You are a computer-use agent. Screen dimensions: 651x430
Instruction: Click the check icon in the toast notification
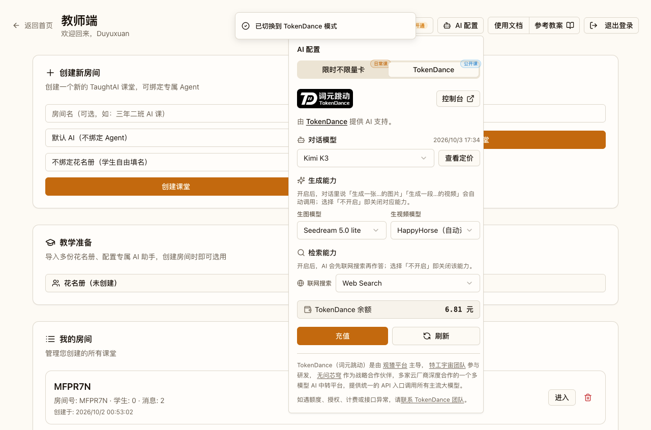coord(246,26)
